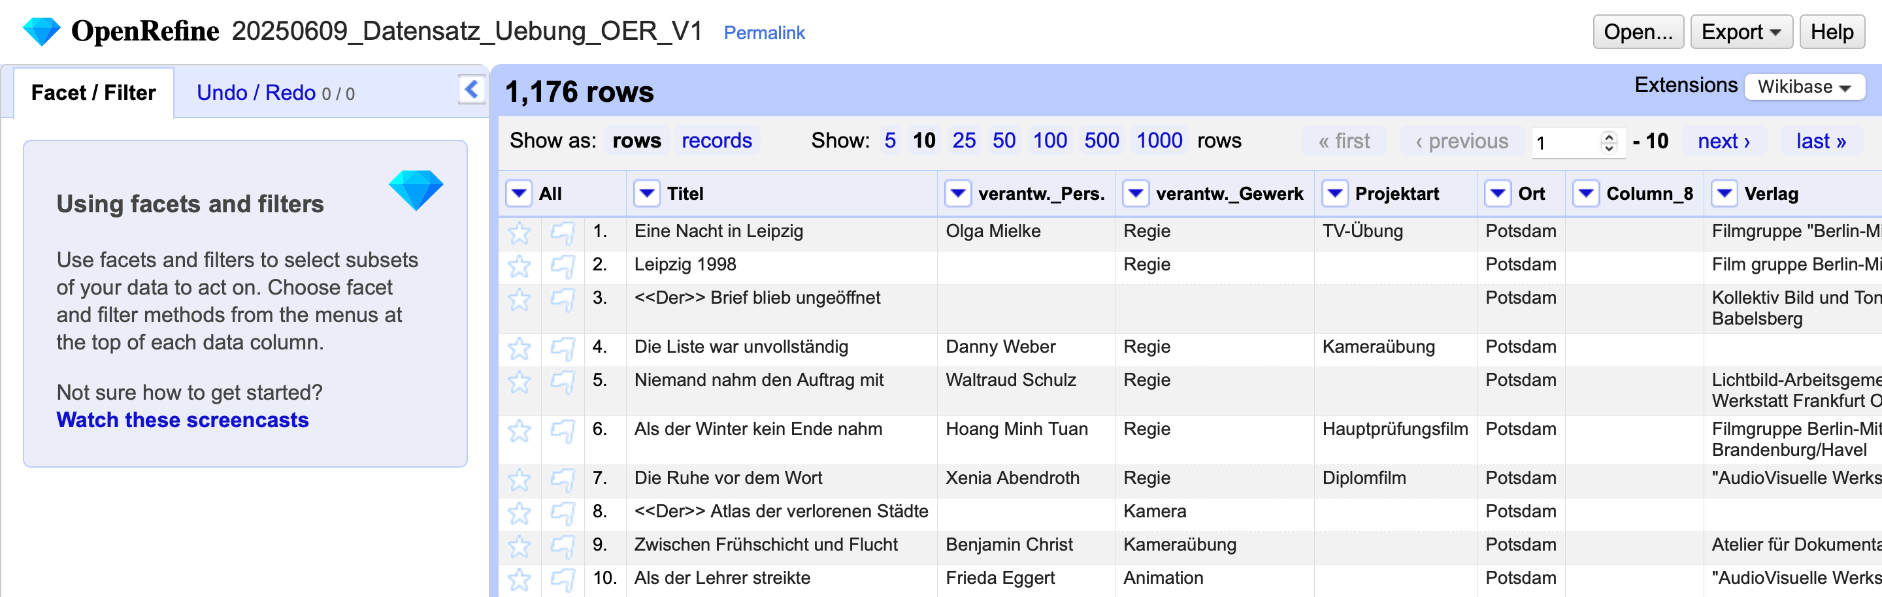
Task: Click the OpenRefine diamond logo
Action: [42, 31]
